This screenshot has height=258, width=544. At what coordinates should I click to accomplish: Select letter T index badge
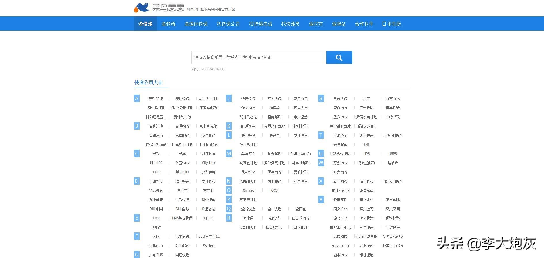pyautogui.click(x=321, y=135)
